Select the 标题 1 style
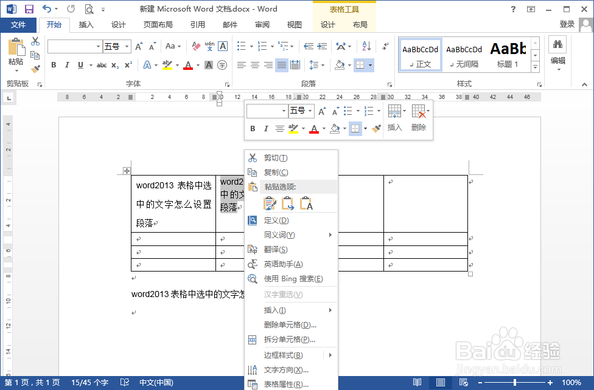This screenshot has height=390, width=594. (x=508, y=55)
